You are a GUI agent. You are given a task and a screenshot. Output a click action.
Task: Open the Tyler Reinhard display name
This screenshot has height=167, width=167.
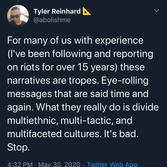57,11
